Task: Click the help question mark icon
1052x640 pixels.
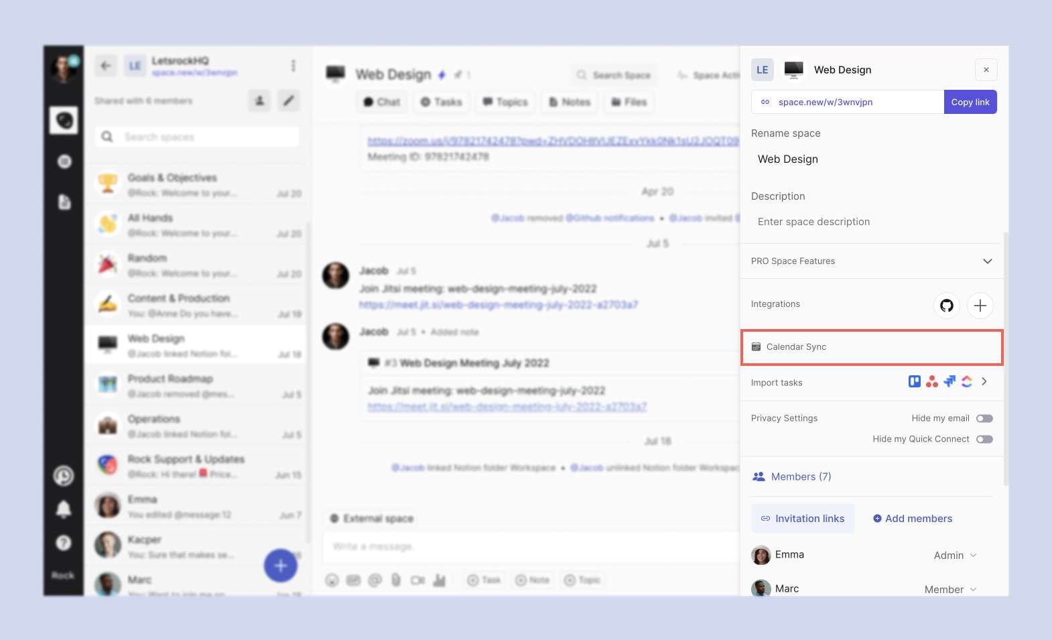Action: point(64,543)
